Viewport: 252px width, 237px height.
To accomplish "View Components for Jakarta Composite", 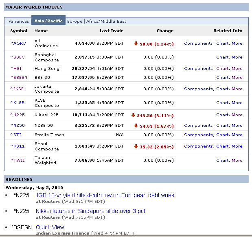I will point(199,89).
